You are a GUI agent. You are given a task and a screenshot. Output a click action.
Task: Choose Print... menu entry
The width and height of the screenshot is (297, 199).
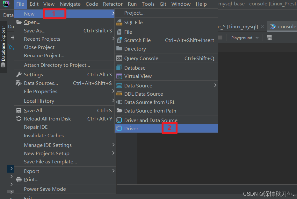[65, 180]
